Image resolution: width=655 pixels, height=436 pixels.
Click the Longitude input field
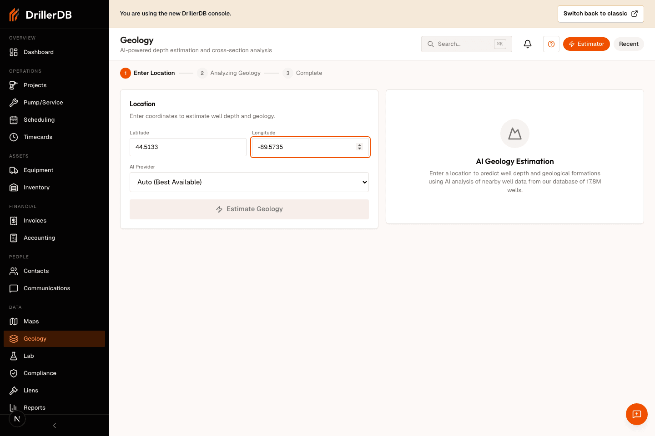[310, 147]
